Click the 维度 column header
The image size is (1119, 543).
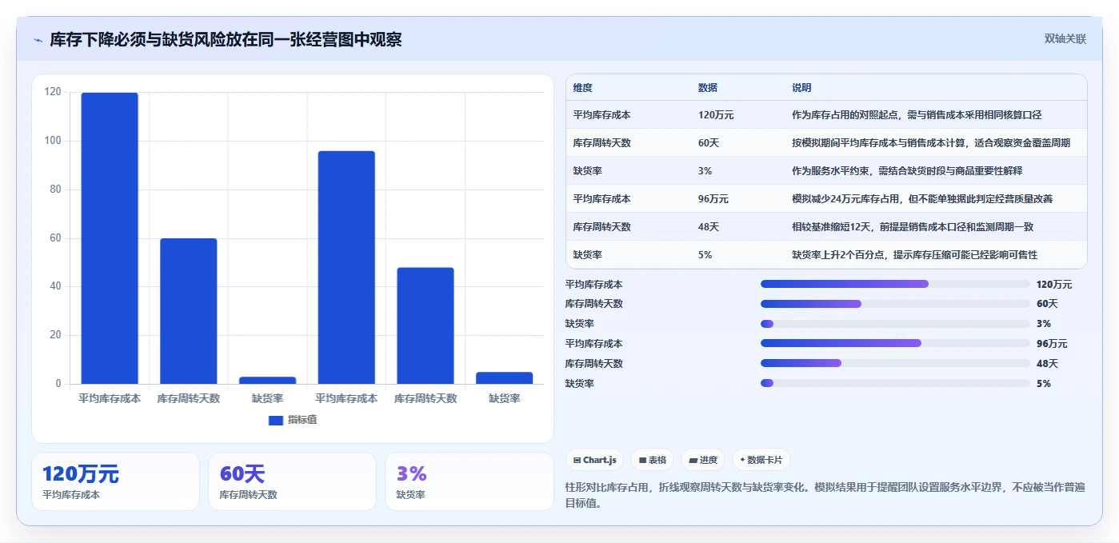pyautogui.click(x=582, y=88)
